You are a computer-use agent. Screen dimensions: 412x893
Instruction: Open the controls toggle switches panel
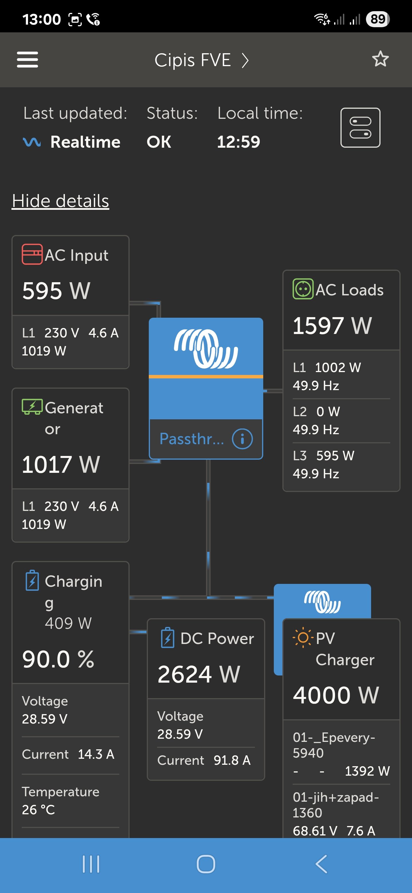point(360,128)
